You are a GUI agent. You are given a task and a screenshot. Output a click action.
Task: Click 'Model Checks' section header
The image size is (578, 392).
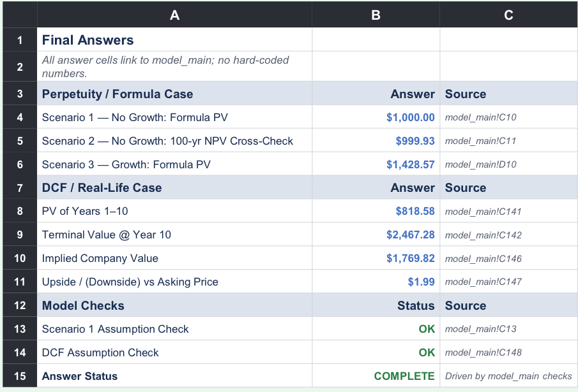pyautogui.click(x=174, y=305)
